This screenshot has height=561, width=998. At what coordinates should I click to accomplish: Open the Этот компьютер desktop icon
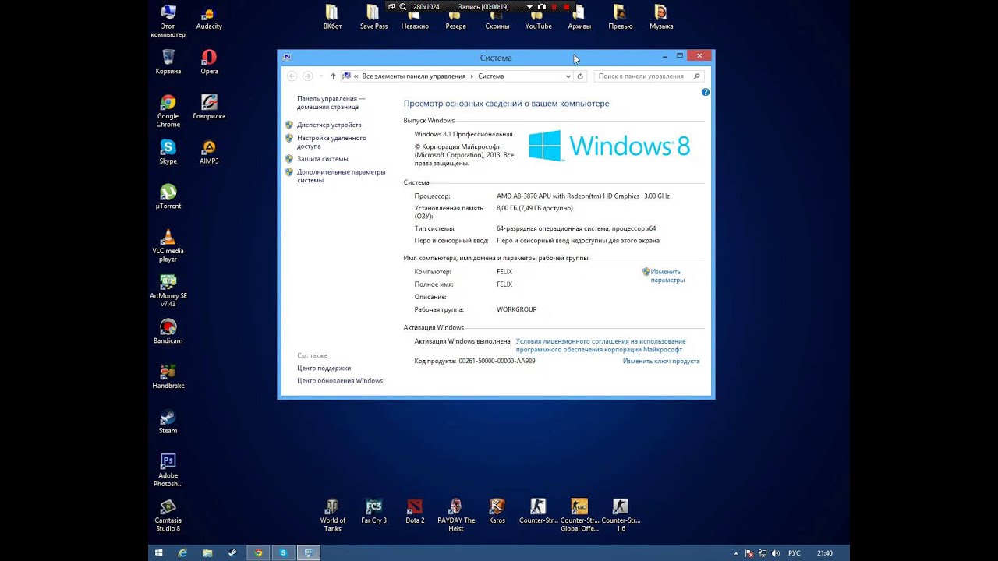168,21
